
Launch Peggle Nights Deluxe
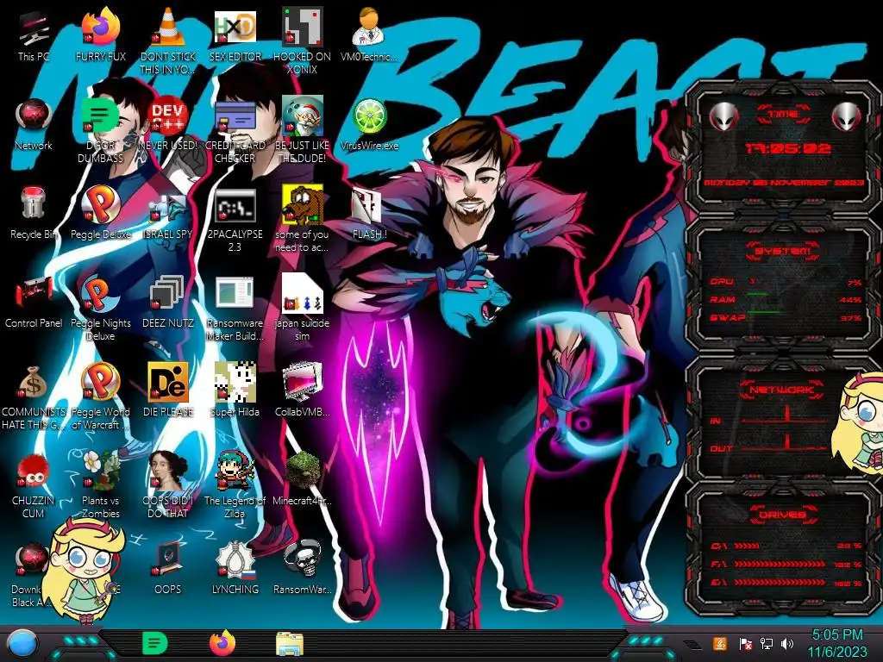pos(100,308)
